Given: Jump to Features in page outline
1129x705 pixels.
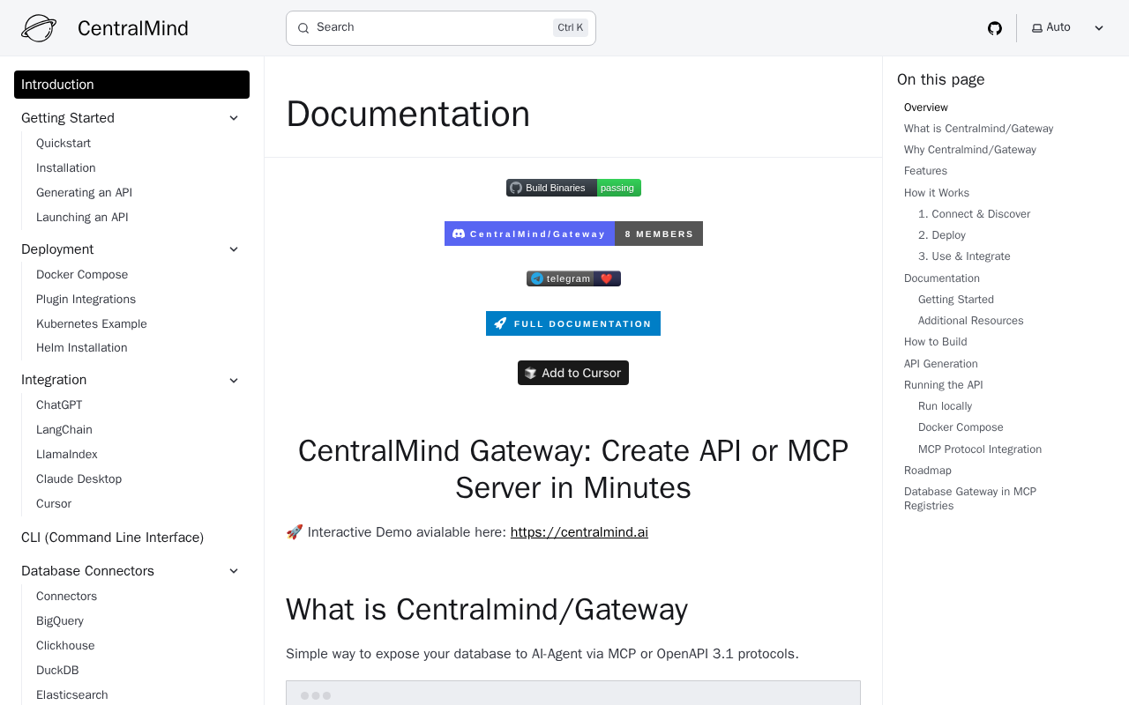Looking at the screenshot, I should click(x=925, y=171).
